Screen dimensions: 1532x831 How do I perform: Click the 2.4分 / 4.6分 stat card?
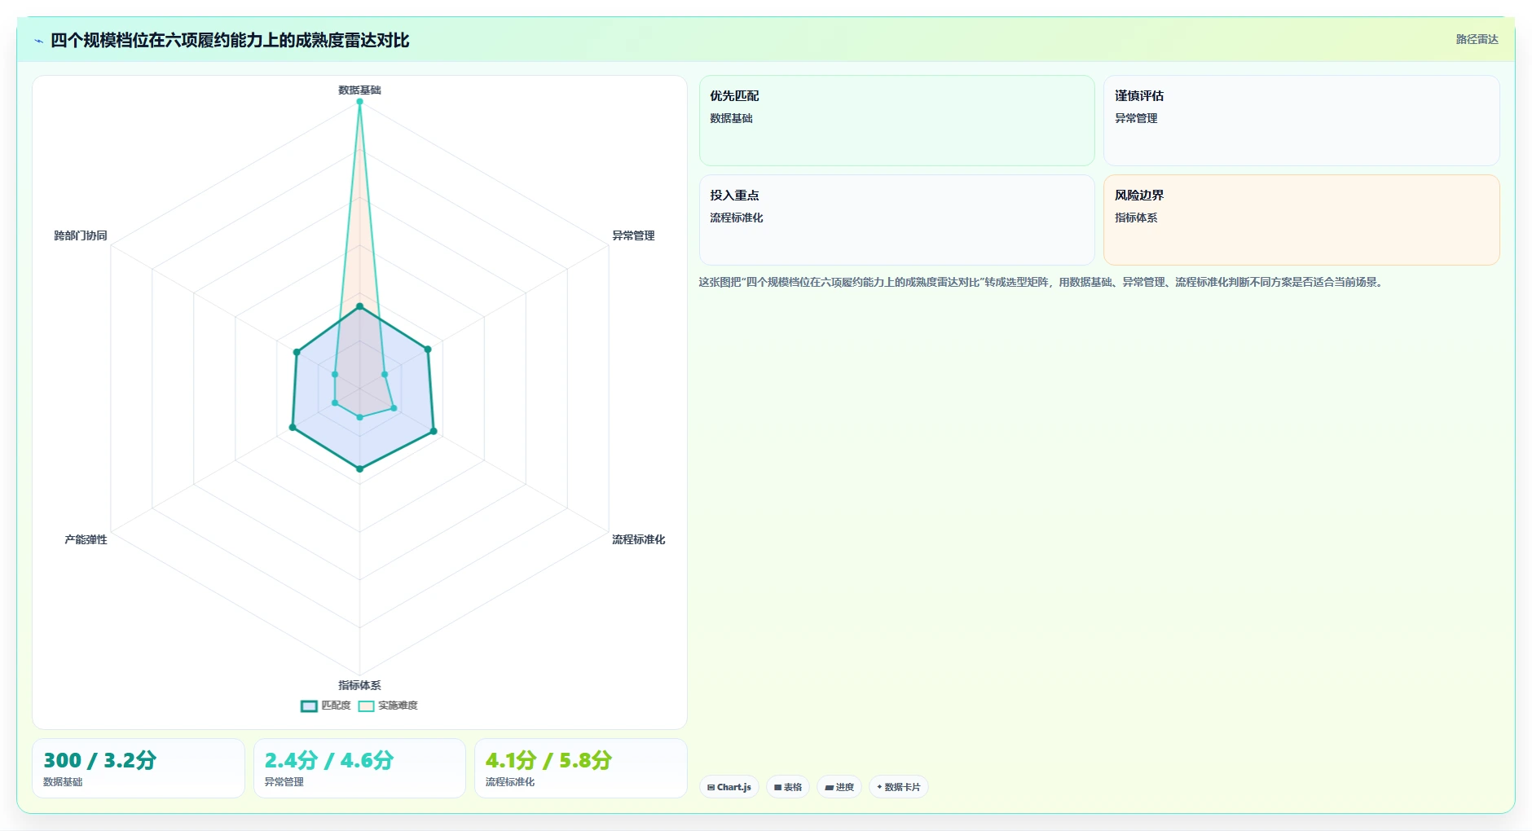coord(359,768)
